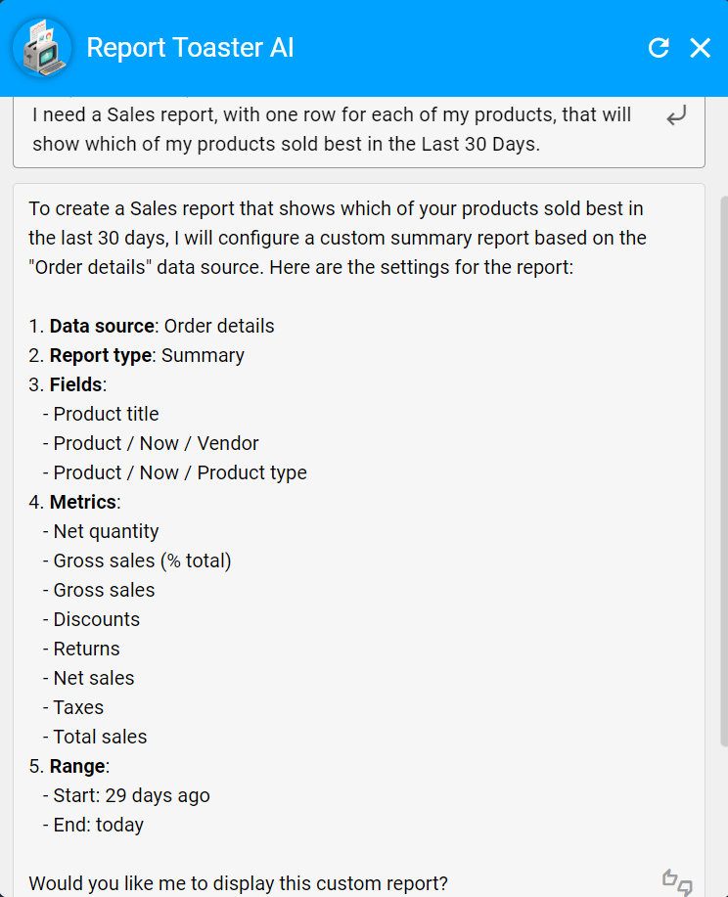The image size is (728, 897).
Task: Click the "Discounts" metric entry
Action: click(x=96, y=619)
